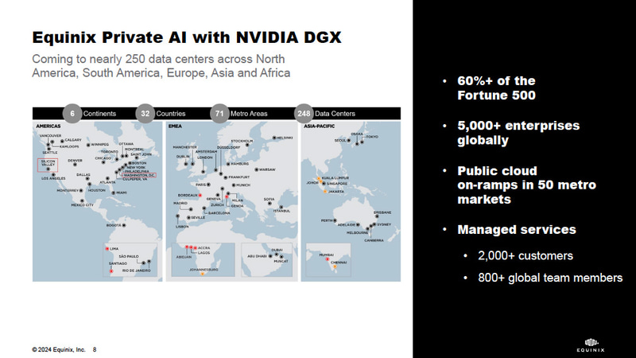Click the 'Abu Dhabi' city label
The height and width of the screenshot is (358, 636).
pyautogui.click(x=257, y=256)
